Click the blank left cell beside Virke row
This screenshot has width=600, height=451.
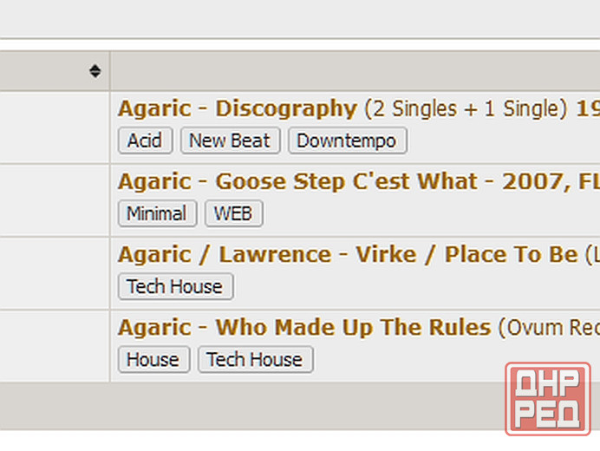click(x=54, y=272)
